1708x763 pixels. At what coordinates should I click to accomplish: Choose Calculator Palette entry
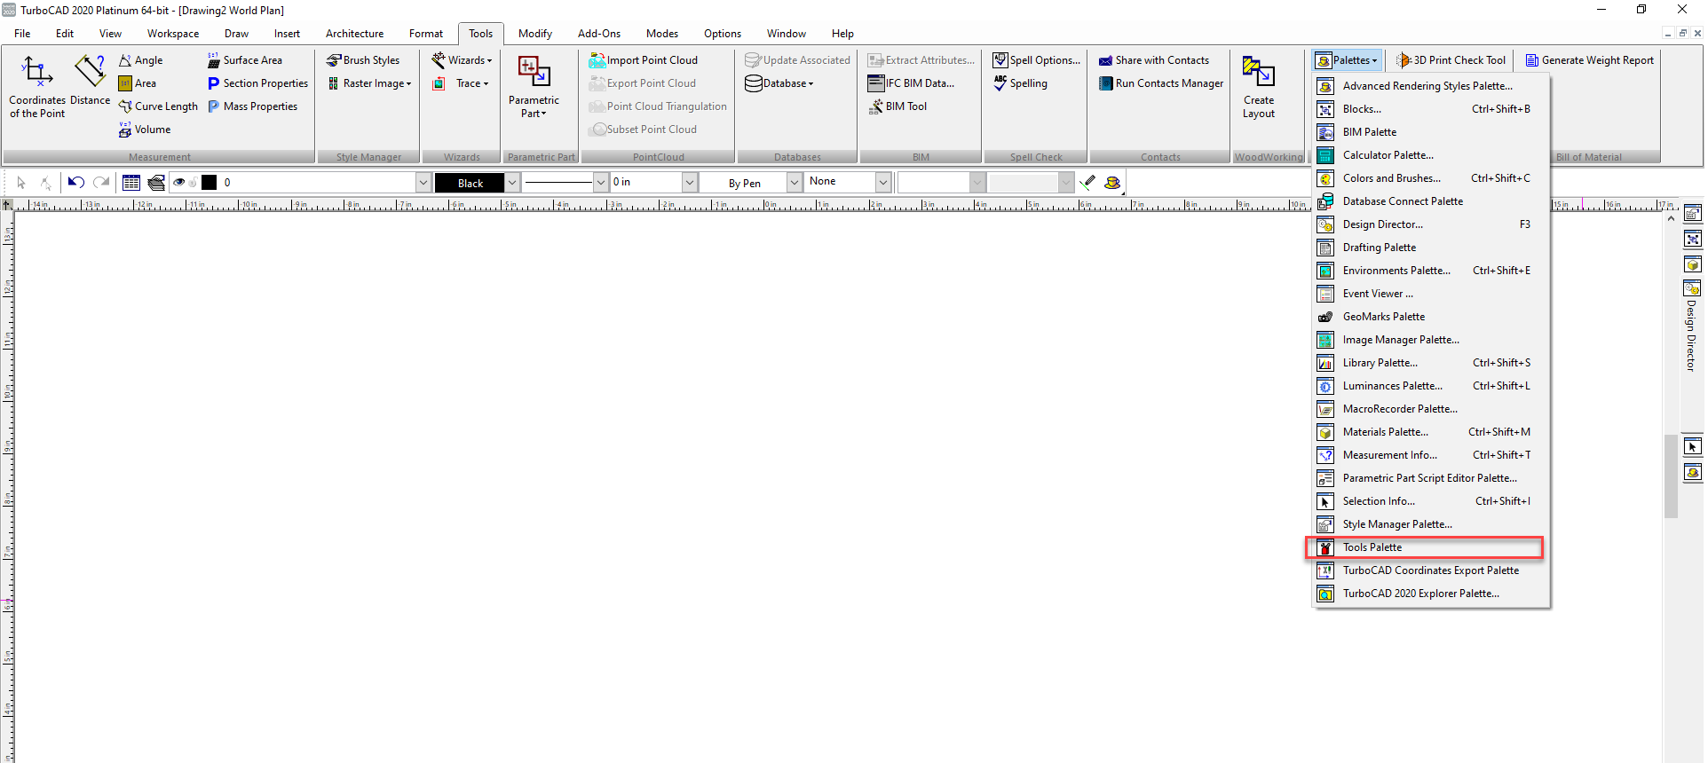(x=1431, y=155)
